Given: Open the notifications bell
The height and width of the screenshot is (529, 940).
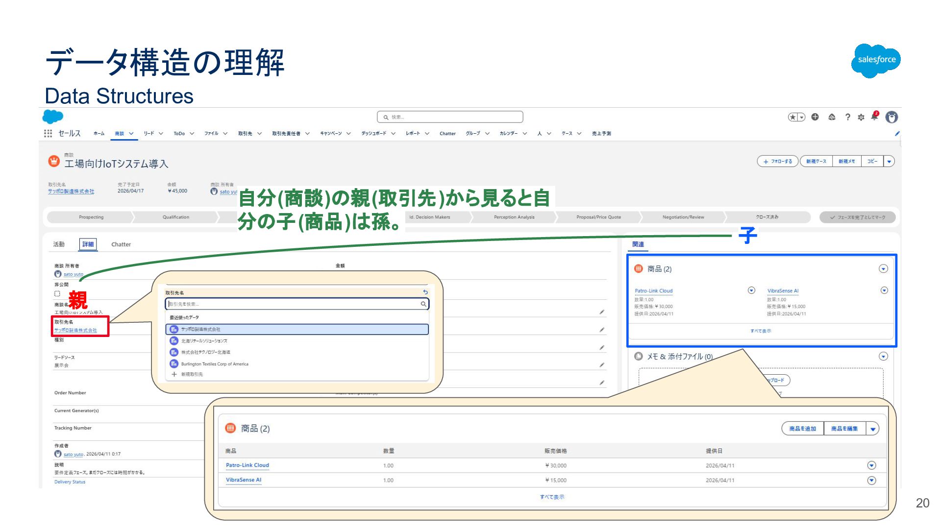Looking at the screenshot, I should point(875,116).
